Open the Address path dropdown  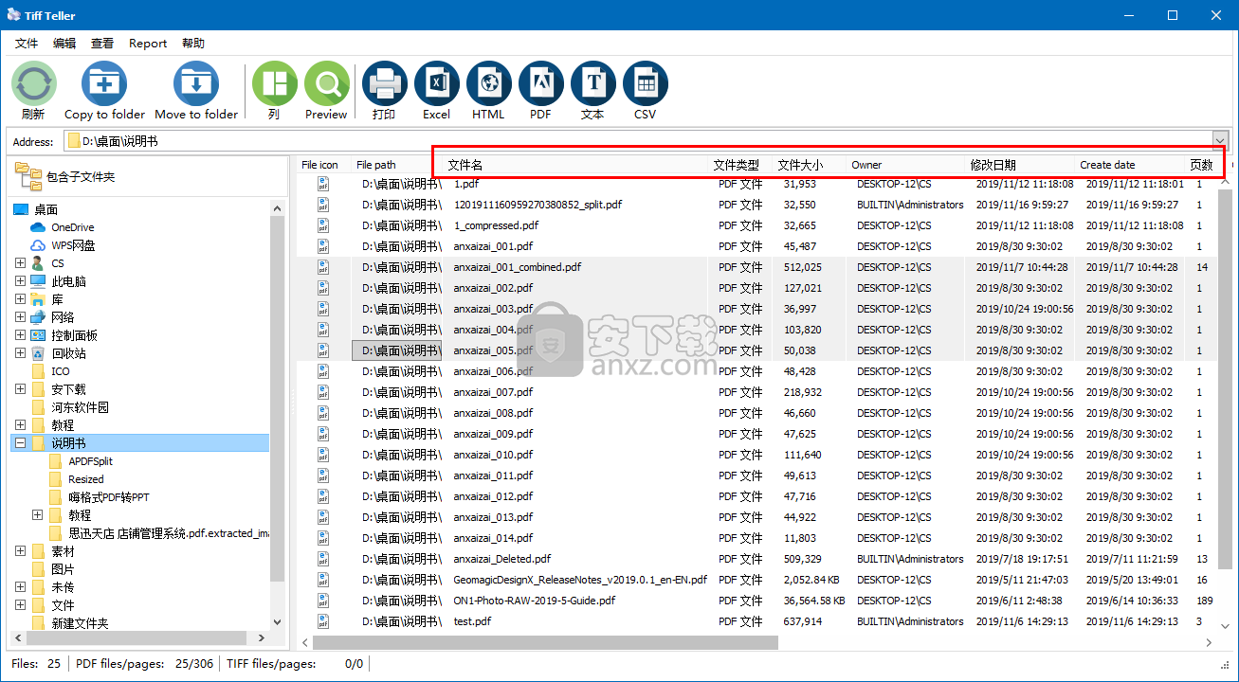[x=1220, y=141]
